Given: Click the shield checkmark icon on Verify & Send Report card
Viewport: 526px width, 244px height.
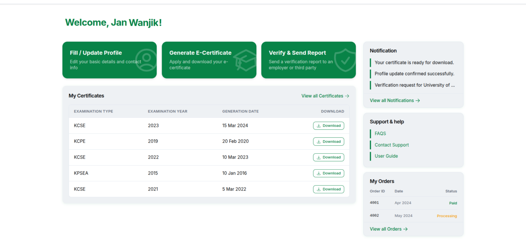Looking at the screenshot, I should coord(345,60).
